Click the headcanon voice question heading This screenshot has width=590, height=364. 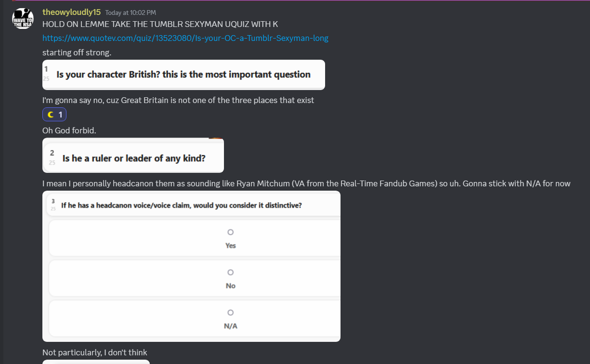(182, 205)
